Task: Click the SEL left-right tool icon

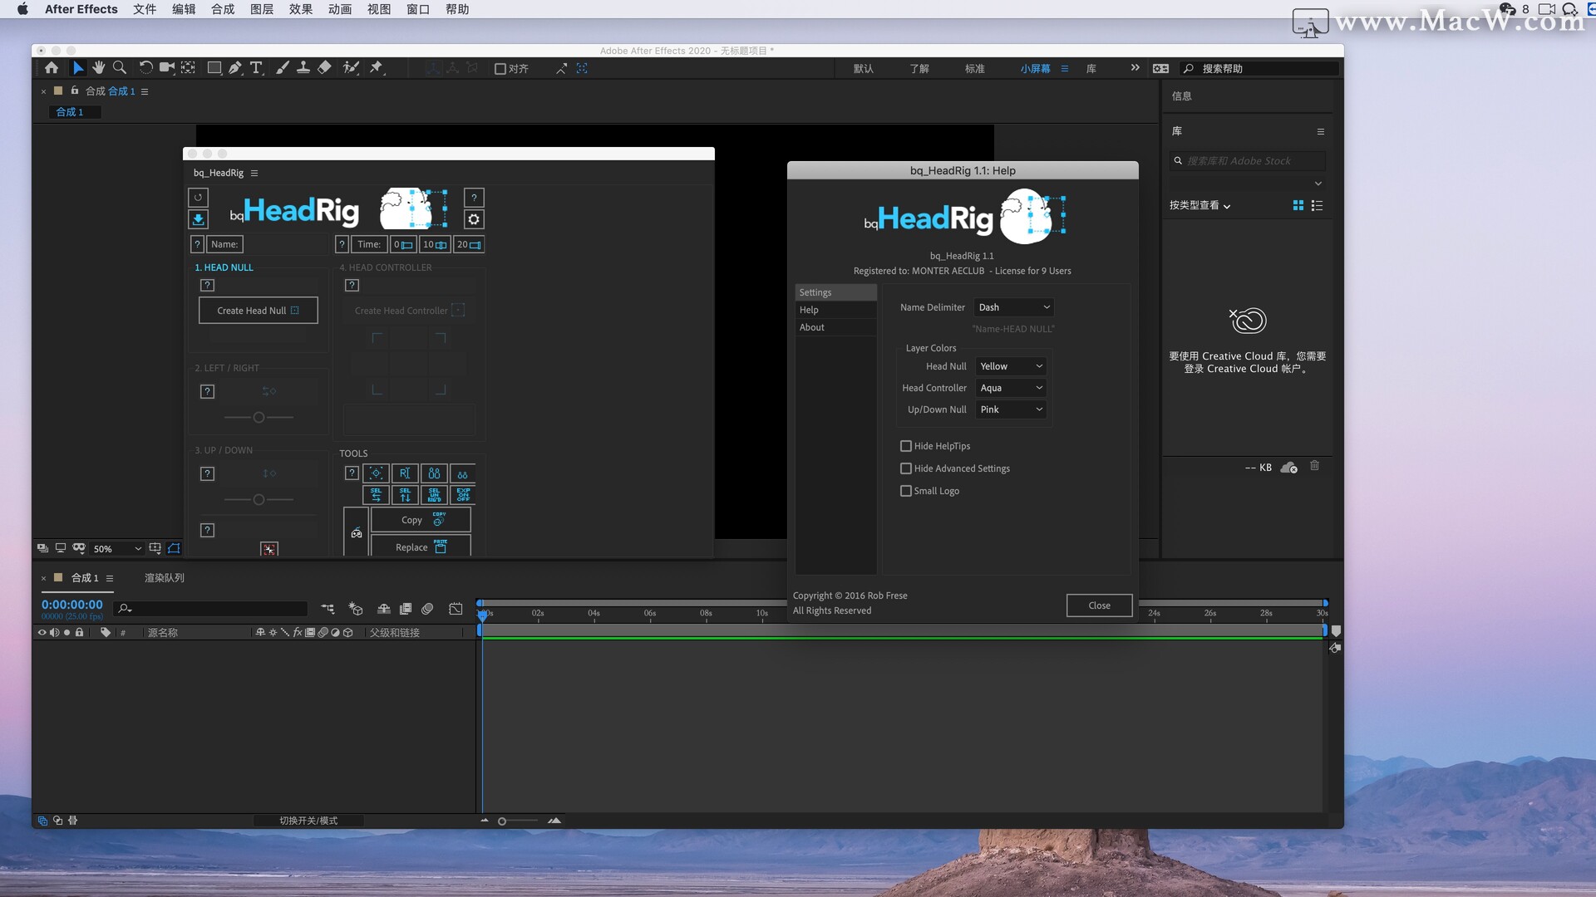Action: [x=377, y=495]
